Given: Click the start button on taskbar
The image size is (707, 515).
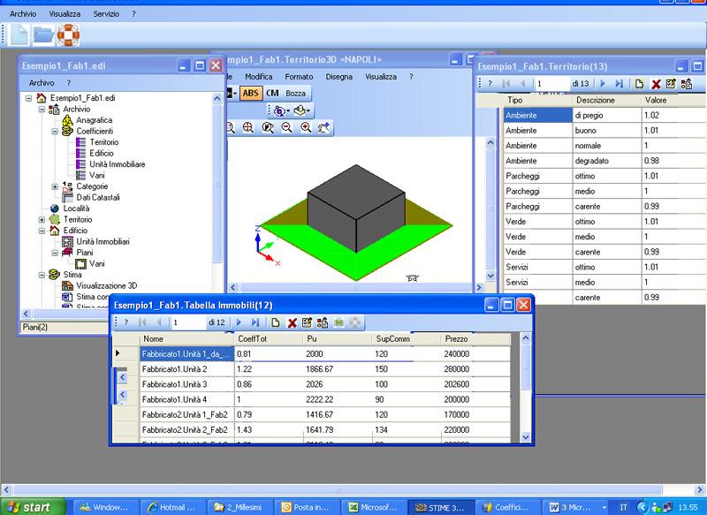Looking at the screenshot, I should tap(30, 507).
